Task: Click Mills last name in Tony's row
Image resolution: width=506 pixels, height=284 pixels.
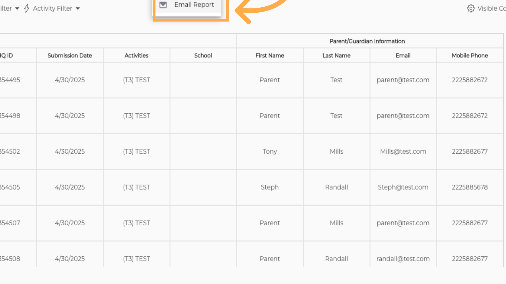Action: pos(337,151)
